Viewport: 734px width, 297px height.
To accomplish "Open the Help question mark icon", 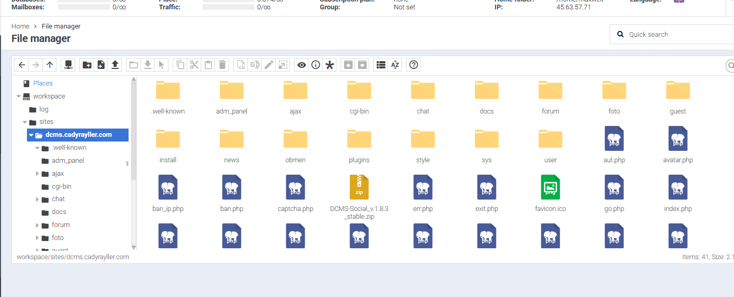I will click(413, 65).
